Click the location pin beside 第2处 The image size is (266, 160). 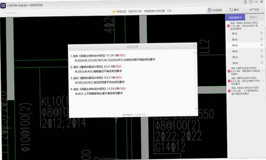click(262, 39)
